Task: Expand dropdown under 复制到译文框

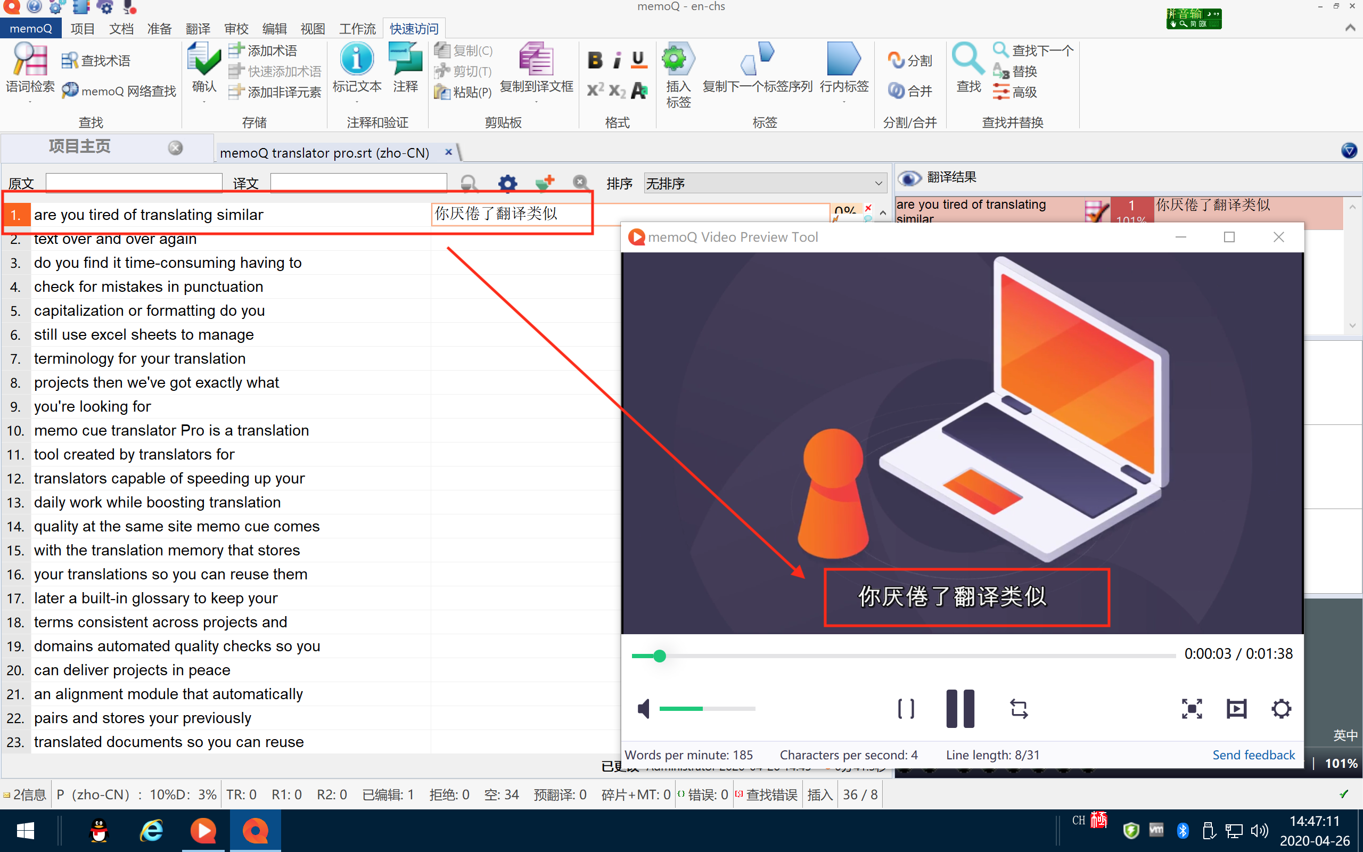Action: 536,102
